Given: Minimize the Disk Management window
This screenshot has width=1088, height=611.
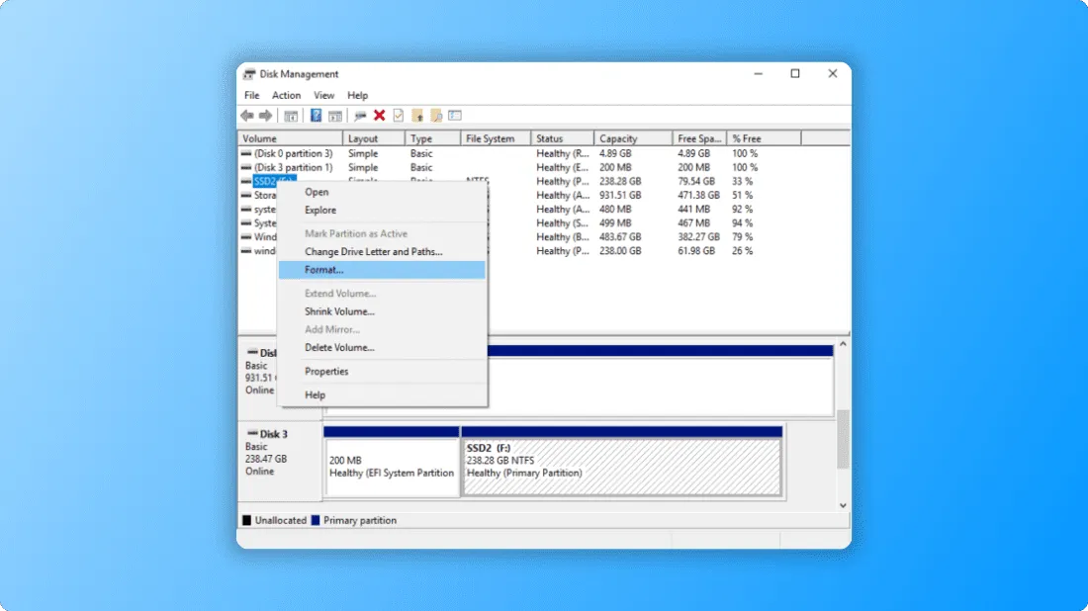Looking at the screenshot, I should [x=759, y=73].
